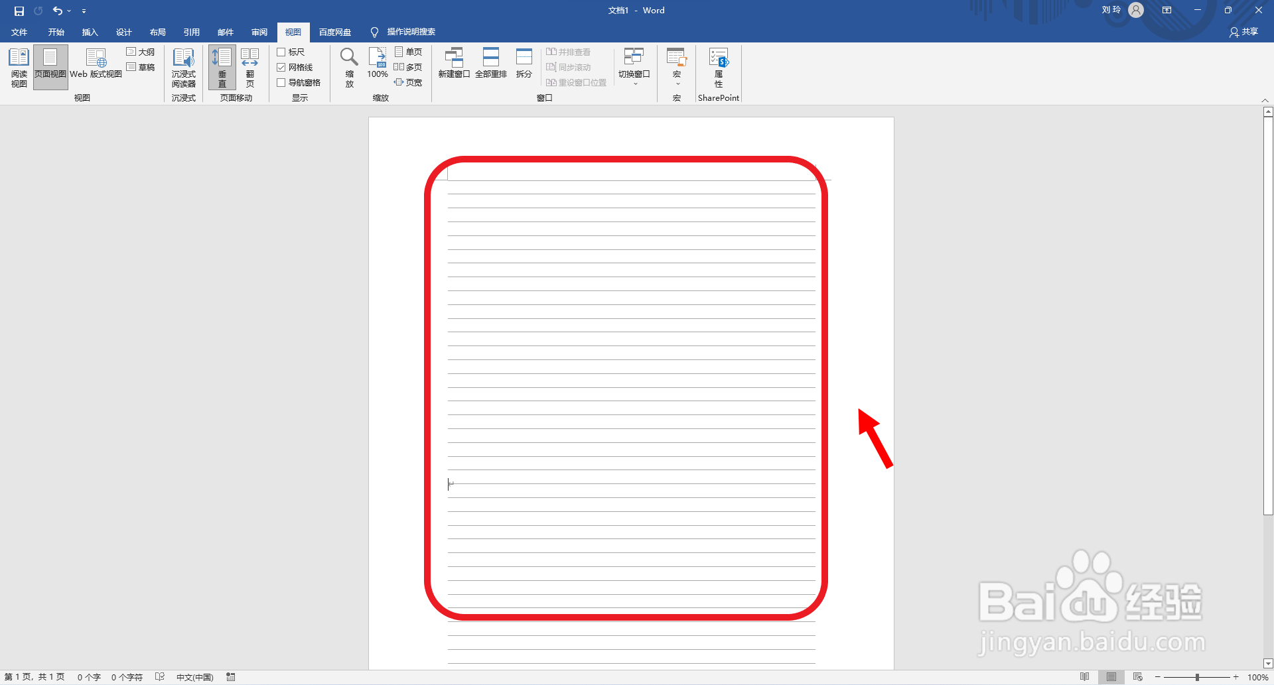
Task: Click zoom in plus button
Action: pos(1236,677)
